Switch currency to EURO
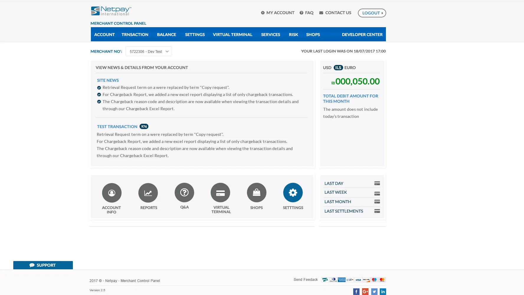The width and height of the screenshot is (524, 295). [350, 68]
